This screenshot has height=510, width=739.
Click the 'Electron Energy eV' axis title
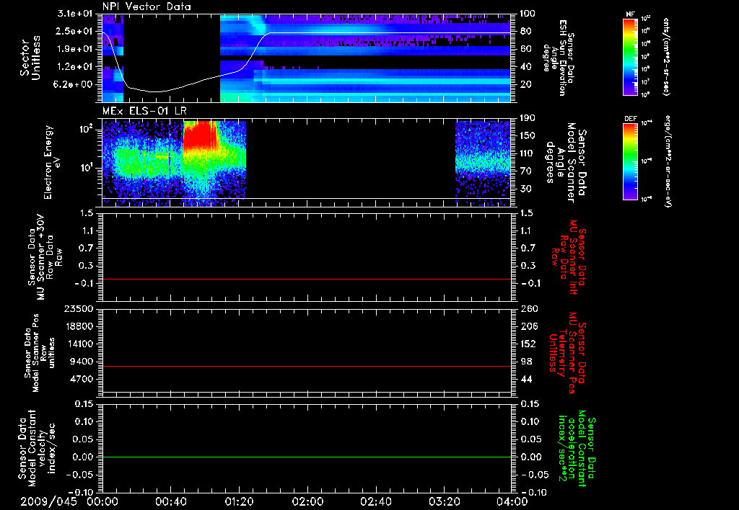(52, 162)
